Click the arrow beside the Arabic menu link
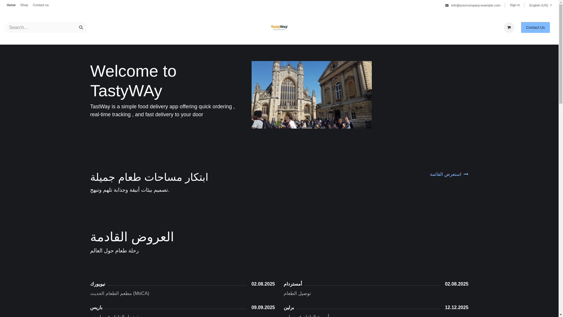This screenshot has width=563, height=317. (x=466, y=174)
